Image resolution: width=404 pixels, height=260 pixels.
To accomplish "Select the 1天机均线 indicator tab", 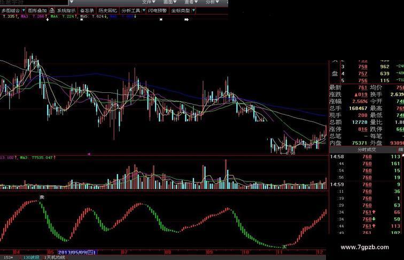I will click(55, 257).
